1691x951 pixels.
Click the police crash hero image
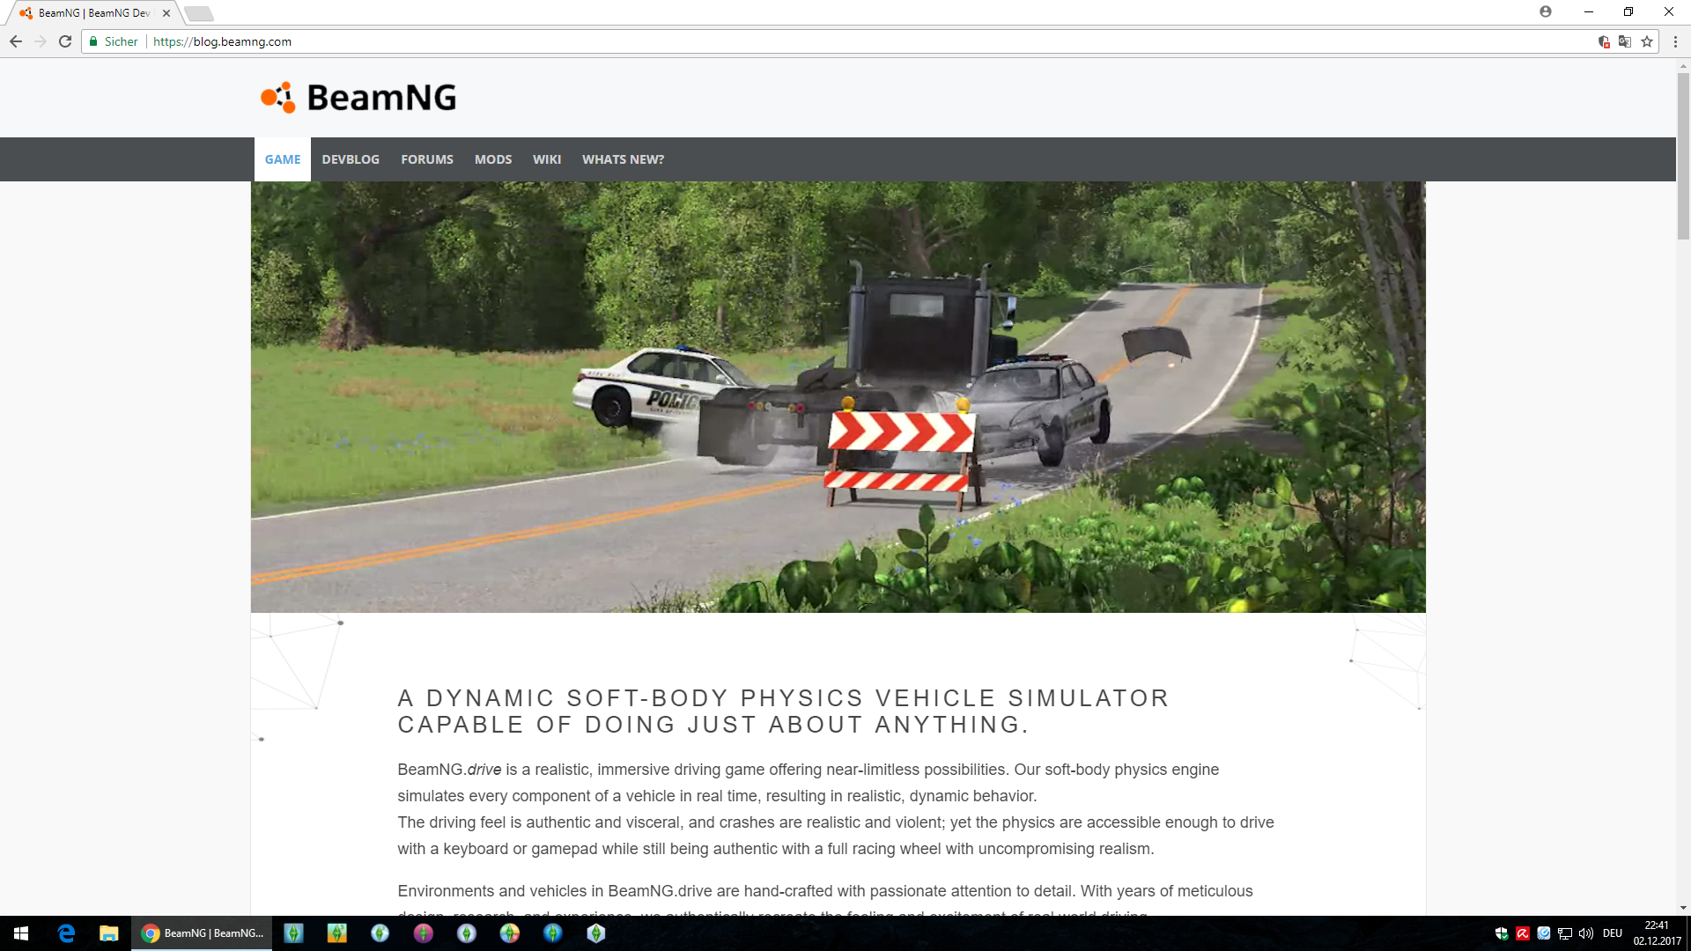coord(838,397)
